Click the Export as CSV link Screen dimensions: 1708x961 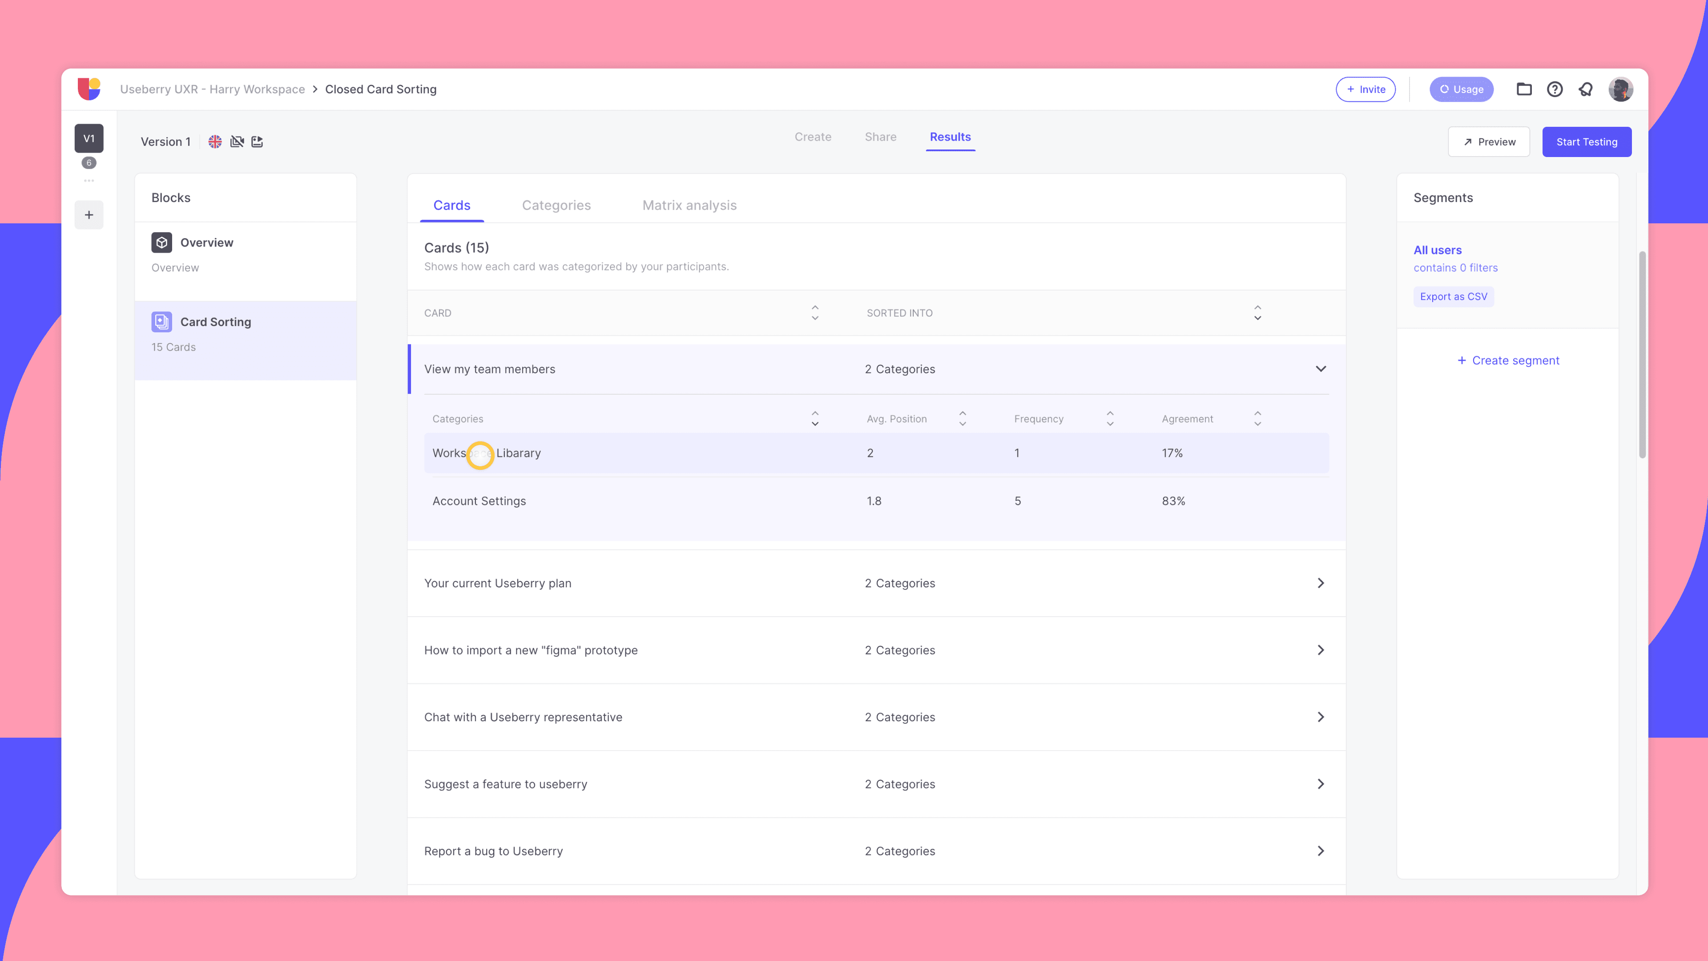[1454, 296]
